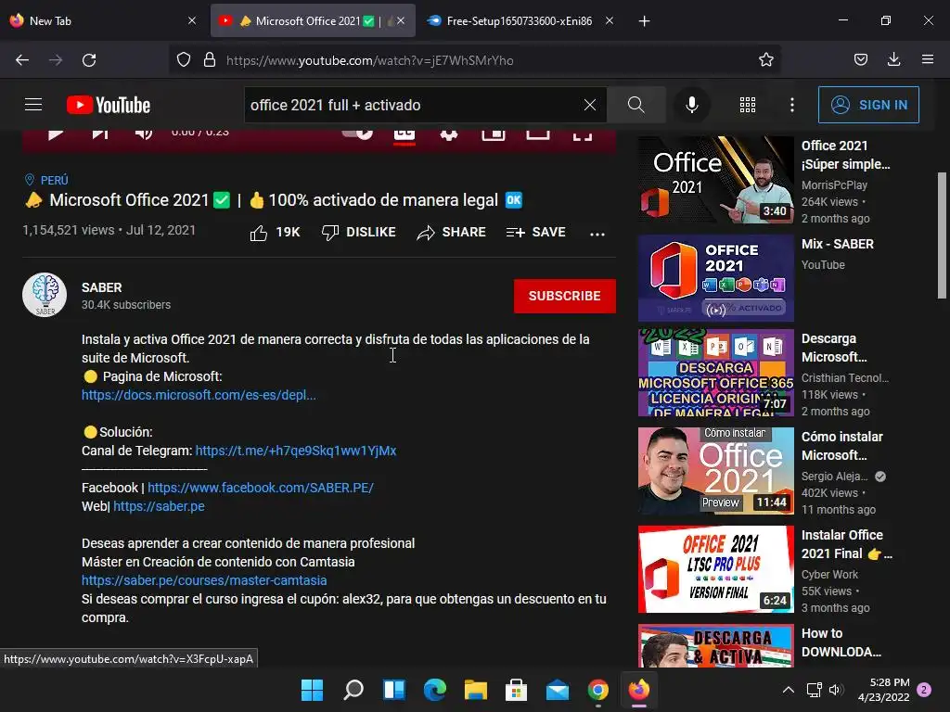Open Firefox application menu

[x=928, y=59]
